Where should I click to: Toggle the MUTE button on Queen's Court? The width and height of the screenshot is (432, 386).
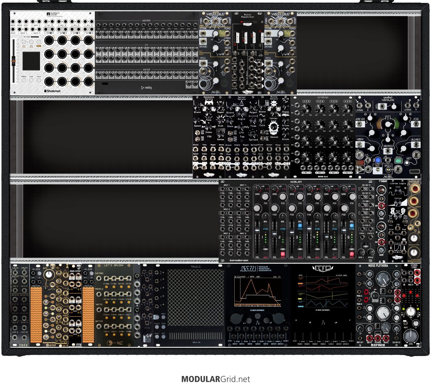click(x=39, y=80)
